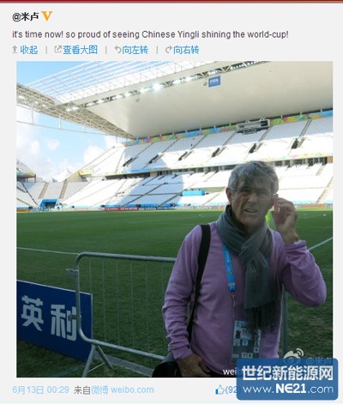This screenshot has width=343, height=405.
Task: Click the orange V verified badge
Action: 47,16
